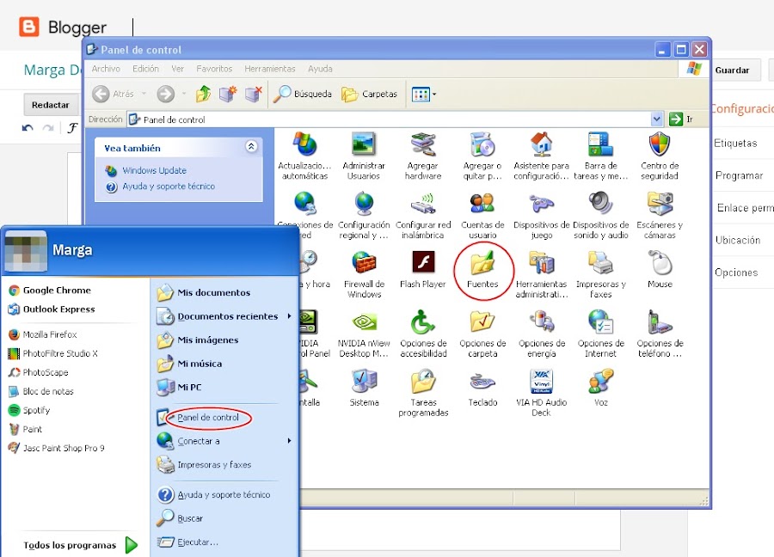Open the Herramientas menu
Image resolution: width=774 pixels, height=557 pixels.
point(269,69)
